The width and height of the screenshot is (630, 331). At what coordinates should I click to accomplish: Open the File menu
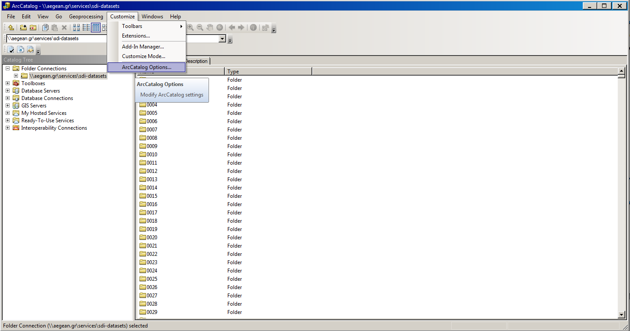pyautogui.click(x=11, y=17)
